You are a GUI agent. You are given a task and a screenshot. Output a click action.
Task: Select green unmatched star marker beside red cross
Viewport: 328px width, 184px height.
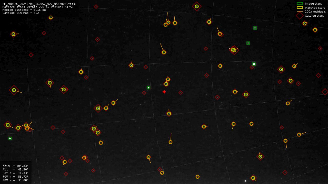(x=148, y=88)
